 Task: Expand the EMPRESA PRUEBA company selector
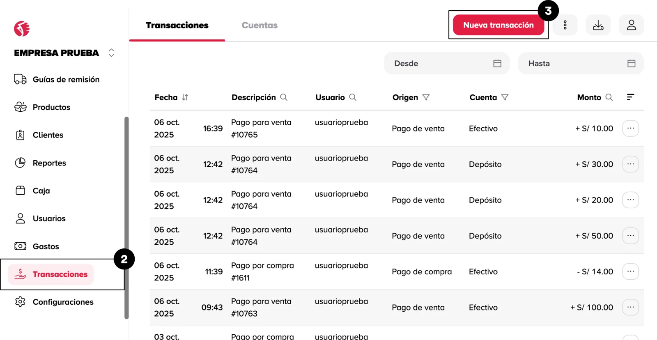pyautogui.click(x=111, y=53)
